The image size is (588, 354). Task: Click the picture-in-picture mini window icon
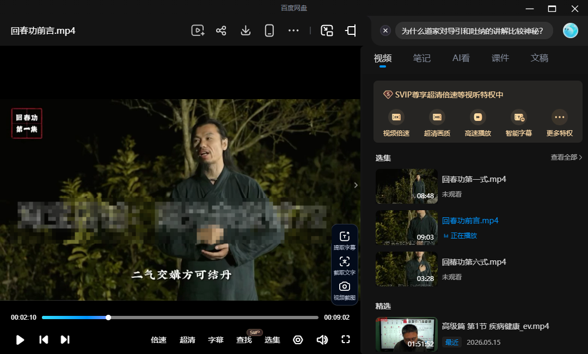tap(327, 30)
